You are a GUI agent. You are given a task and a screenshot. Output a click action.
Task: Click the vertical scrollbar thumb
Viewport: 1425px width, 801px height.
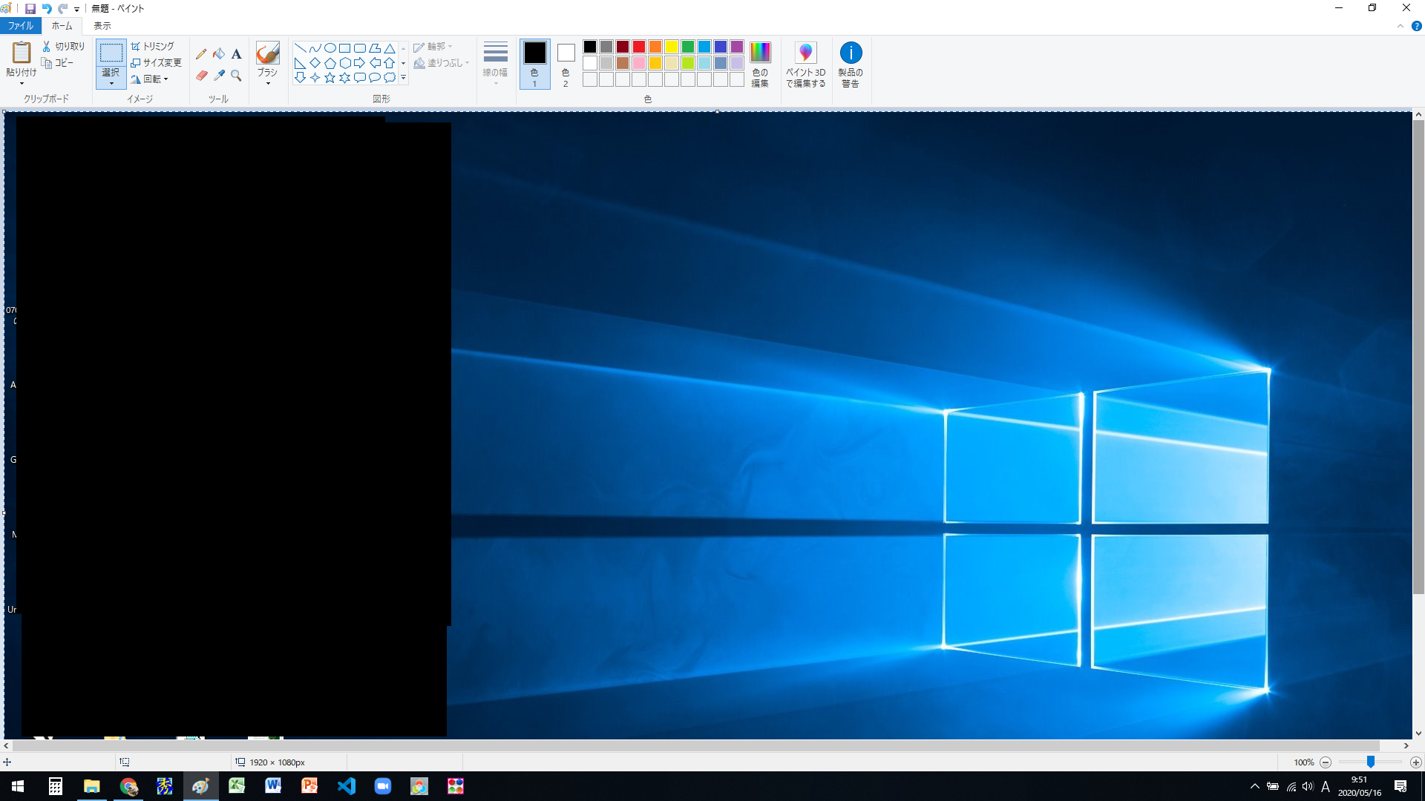click(1418, 356)
